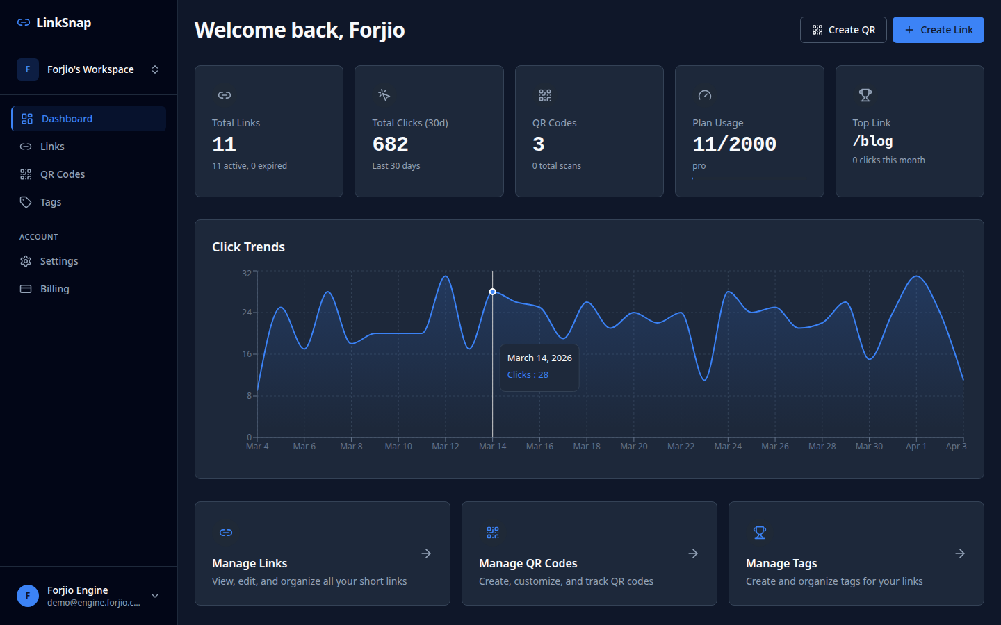
Task: Select Settings under Account
Action: (x=58, y=261)
